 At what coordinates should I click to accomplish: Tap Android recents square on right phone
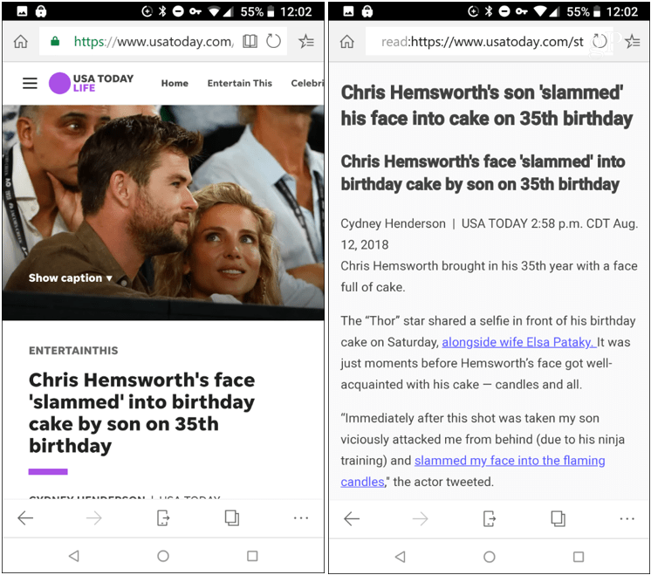[579, 557]
